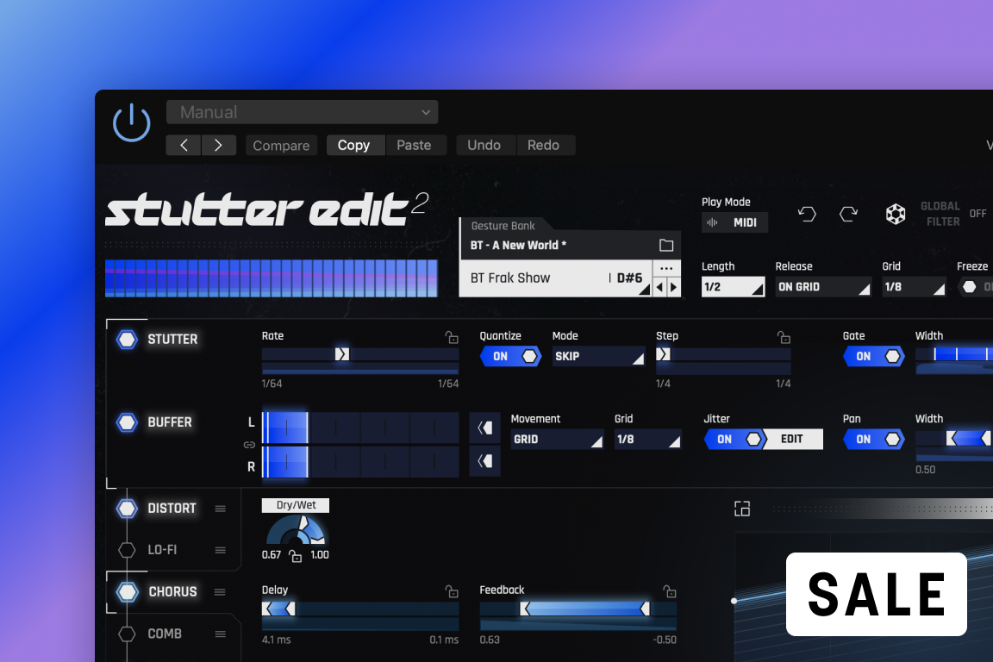The height and width of the screenshot is (662, 993).
Task: Go to the previous preset arrow
Action: coord(184,145)
